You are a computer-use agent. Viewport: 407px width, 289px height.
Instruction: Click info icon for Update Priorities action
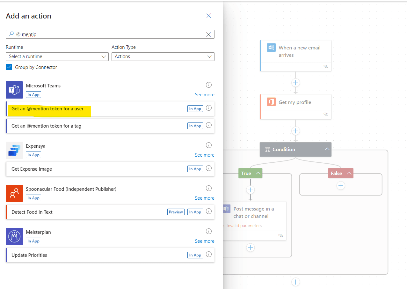[209, 255]
